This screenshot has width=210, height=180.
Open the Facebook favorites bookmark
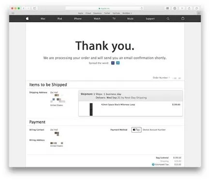(x=97, y=13)
